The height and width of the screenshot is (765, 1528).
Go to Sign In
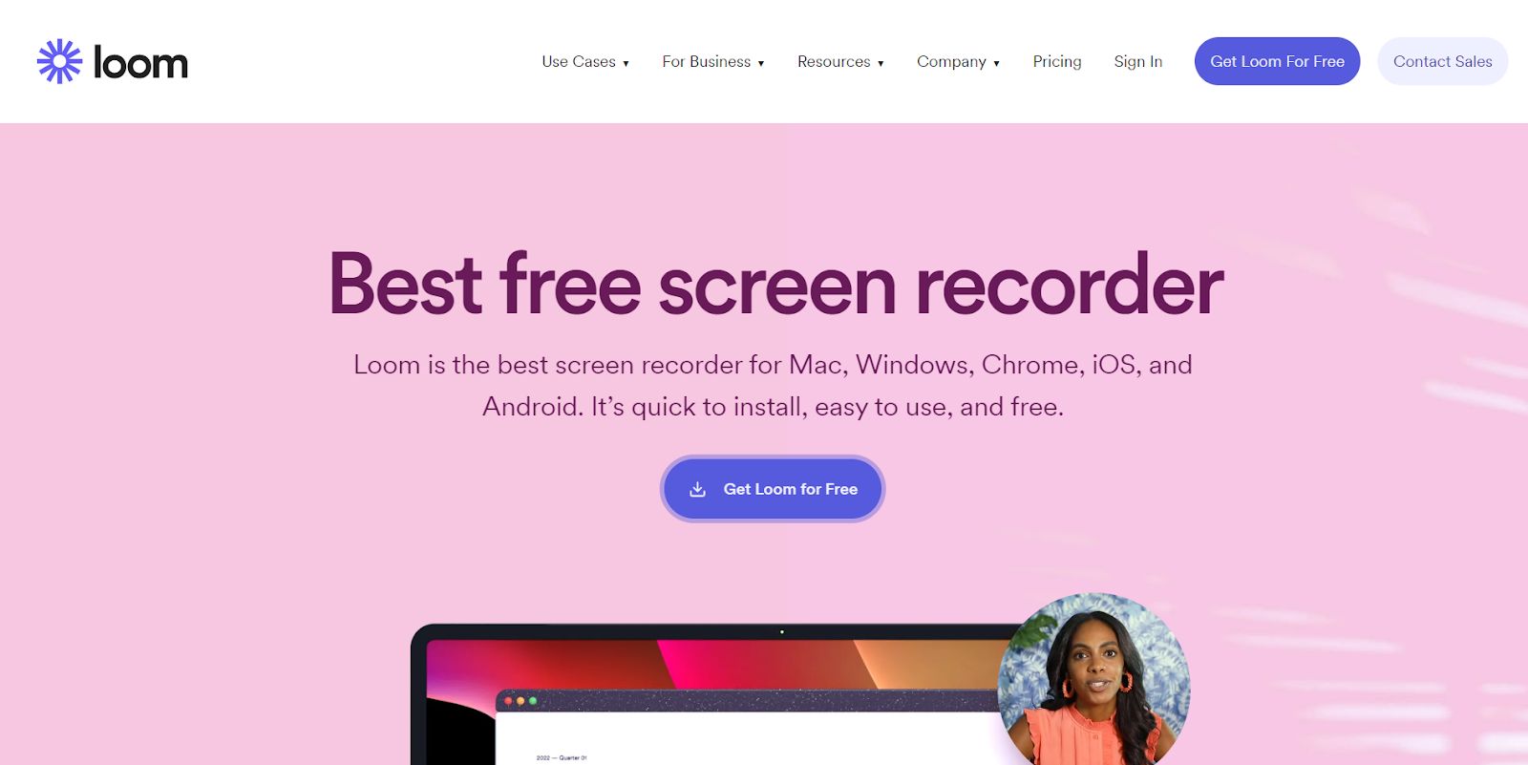(1138, 61)
